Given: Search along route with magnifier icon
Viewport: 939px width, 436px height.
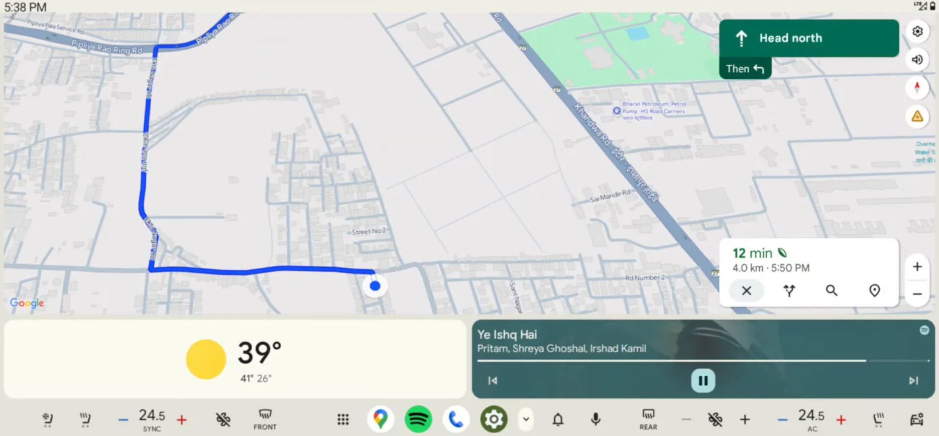Looking at the screenshot, I should point(832,290).
